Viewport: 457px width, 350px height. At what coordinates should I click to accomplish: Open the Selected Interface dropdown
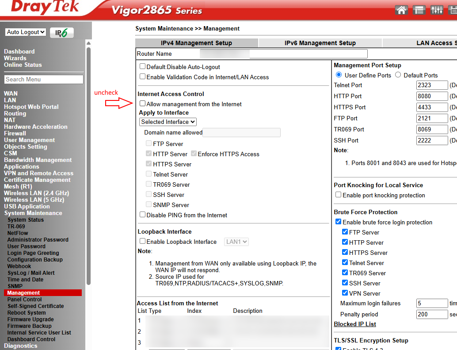pyautogui.click(x=168, y=121)
